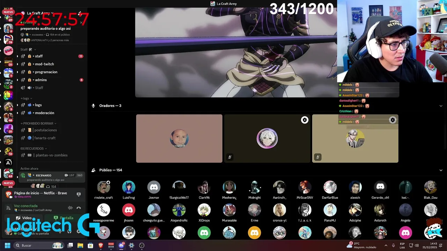Open the server icon with 13 badge
The height and width of the screenshot is (251, 447).
pos(8,151)
